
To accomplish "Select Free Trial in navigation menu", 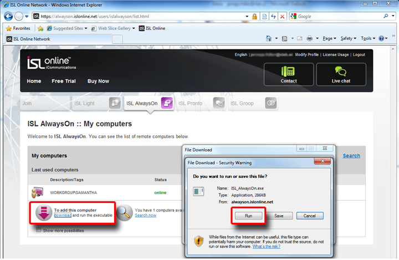I will point(64,81).
